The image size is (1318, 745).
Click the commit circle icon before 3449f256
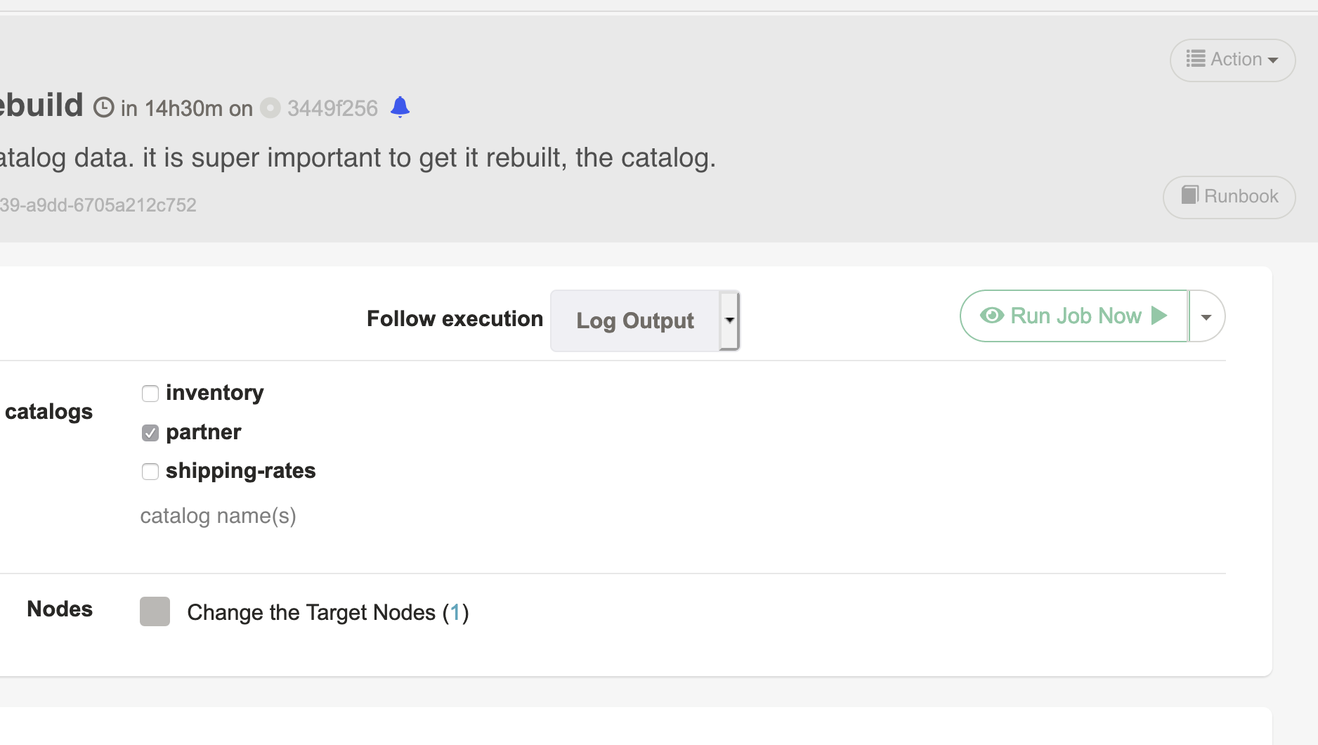(x=270, y=108)
